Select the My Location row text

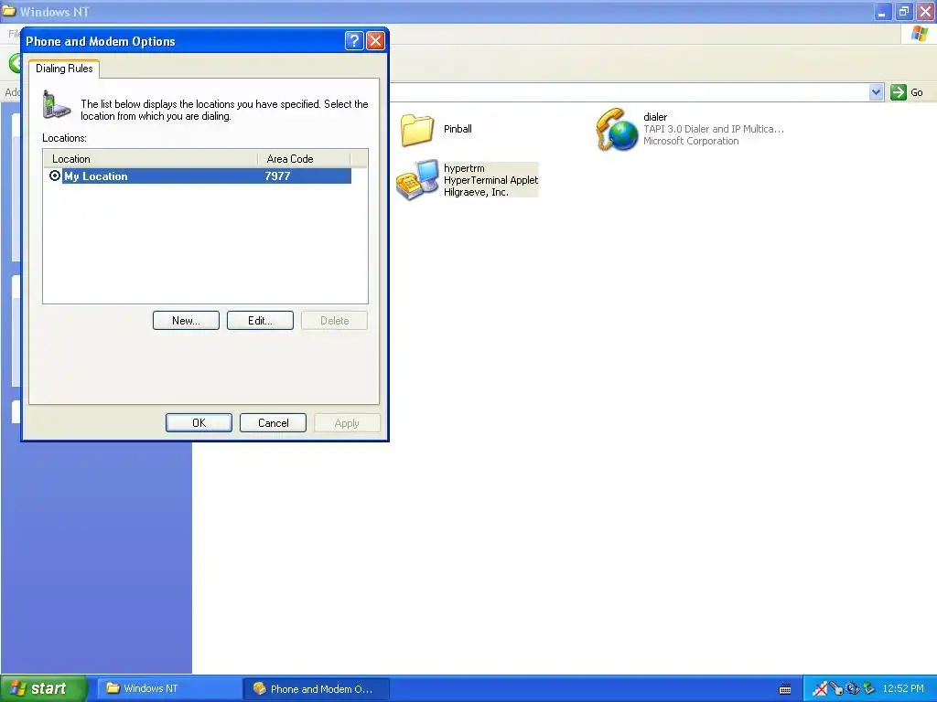tap(95, 176)
